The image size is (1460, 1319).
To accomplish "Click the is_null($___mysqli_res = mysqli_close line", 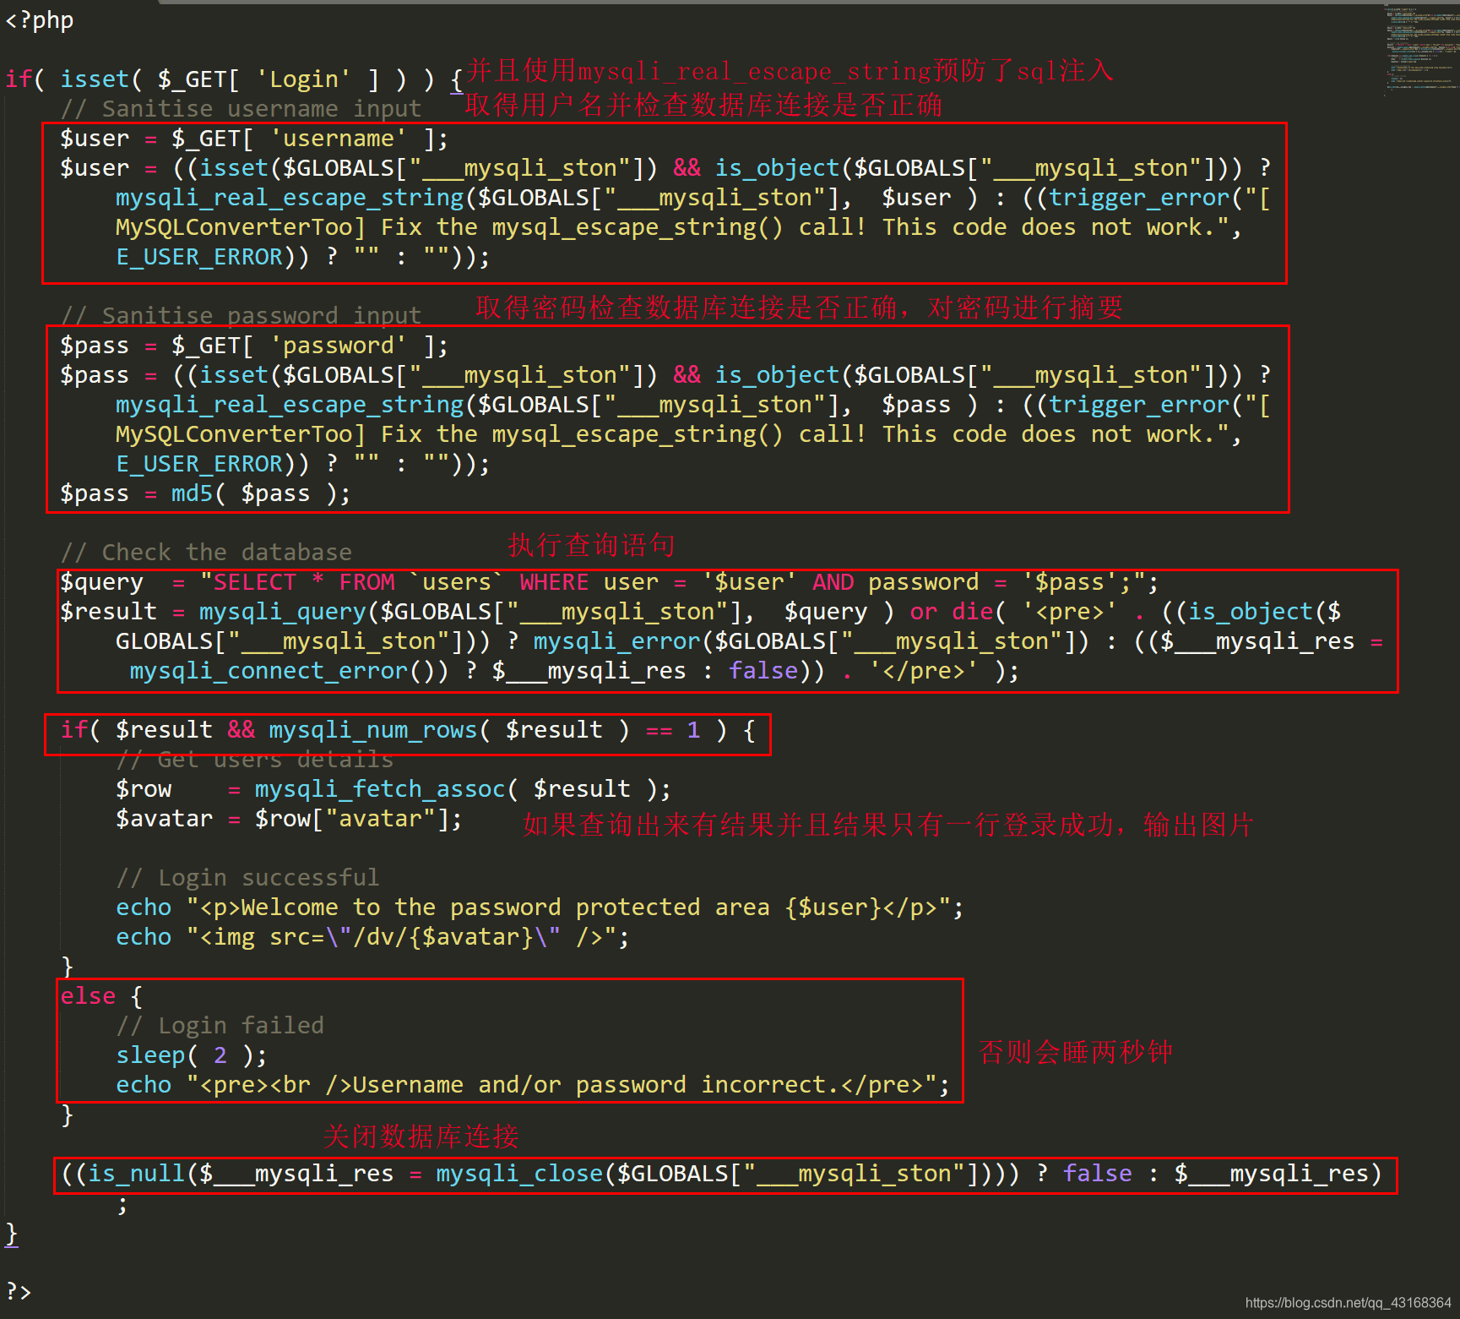I will pos(722,1173).
